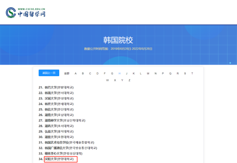Click the 韩国院校 page heading
The image size is (237, 163).
tap(118, 40)
